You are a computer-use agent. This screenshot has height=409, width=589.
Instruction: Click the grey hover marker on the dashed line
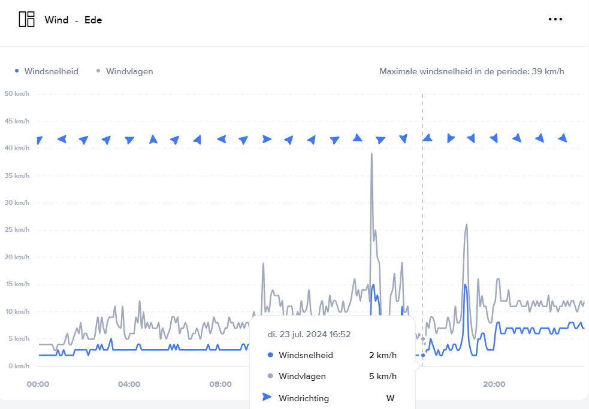[423, 339]
